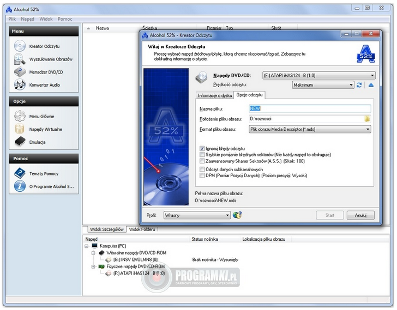The width and height of the screenshot is (397, 310).
Task: Select physical drive F: ATAPI iHAS124 in tree
Action: click(139, 273)
